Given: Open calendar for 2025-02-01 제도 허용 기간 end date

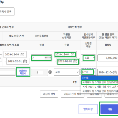Looking at the screenshot, I should click(25, 61).
